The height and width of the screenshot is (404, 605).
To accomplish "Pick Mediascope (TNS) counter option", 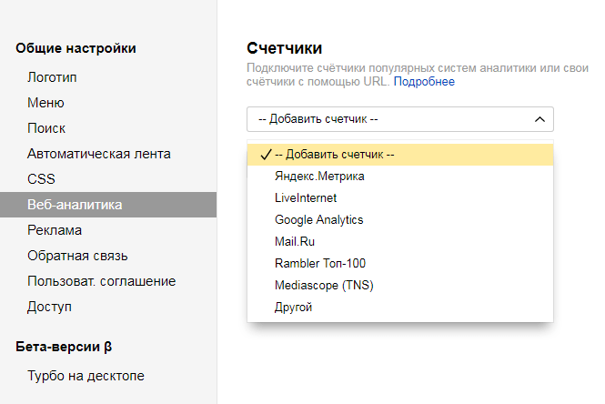I will (324, 285).
